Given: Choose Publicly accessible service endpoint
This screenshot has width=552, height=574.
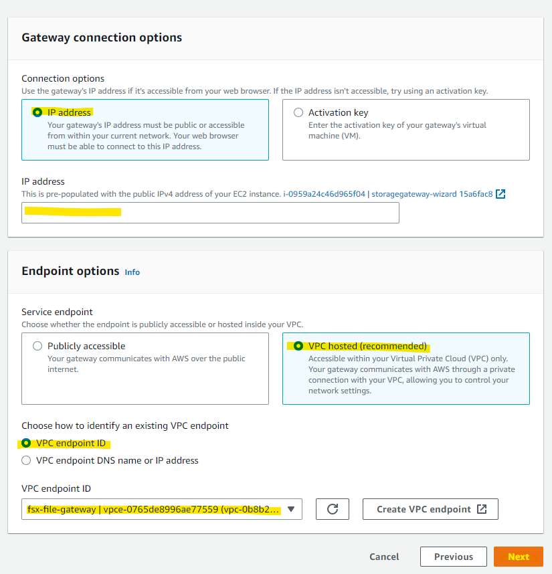Looking at the screenshot, I should pyautogui.click(x=38, y=345).
